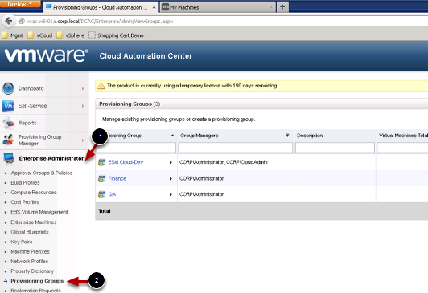Click the Enterprise Administrator monitor icon

pos(9,159)
